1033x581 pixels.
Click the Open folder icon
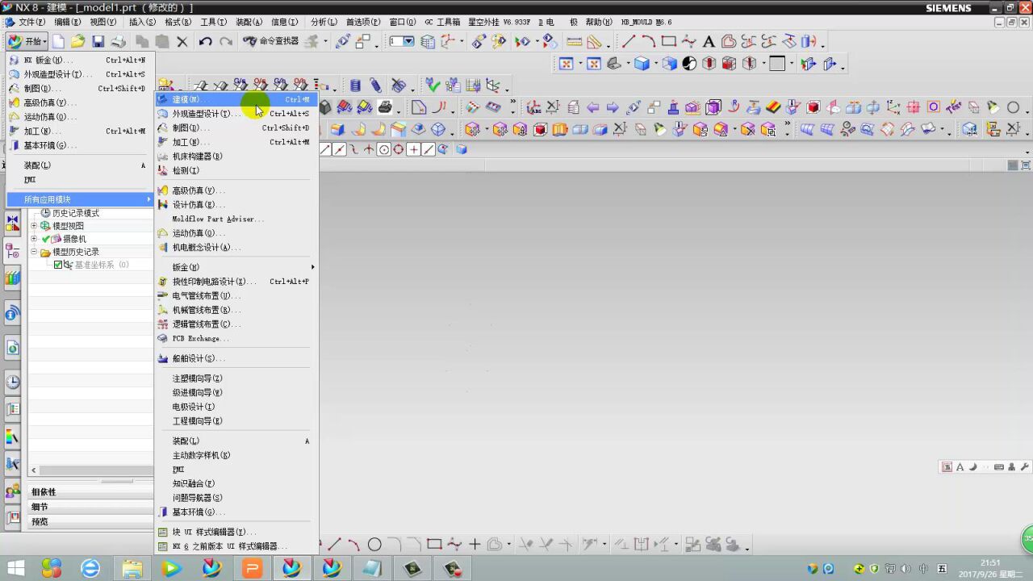[x=77, y=41]
